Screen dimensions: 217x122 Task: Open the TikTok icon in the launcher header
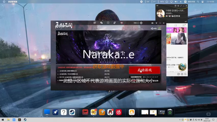click(114, 23)
